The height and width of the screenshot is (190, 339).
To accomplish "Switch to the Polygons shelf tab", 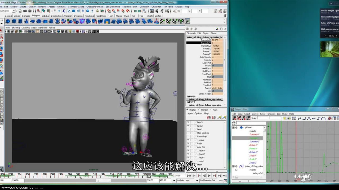I will click(x=36, y=16).
